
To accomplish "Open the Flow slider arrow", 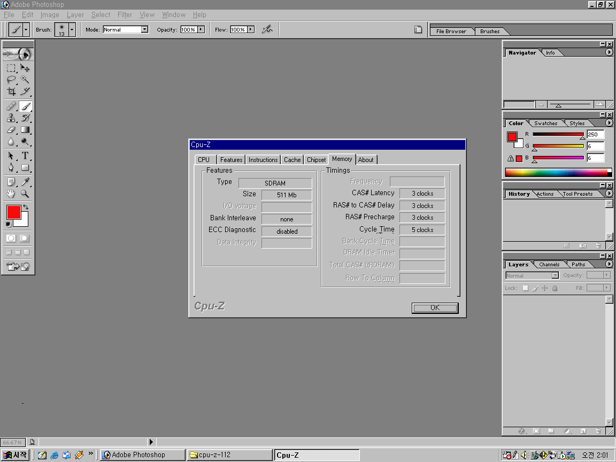I will point(251,29).
